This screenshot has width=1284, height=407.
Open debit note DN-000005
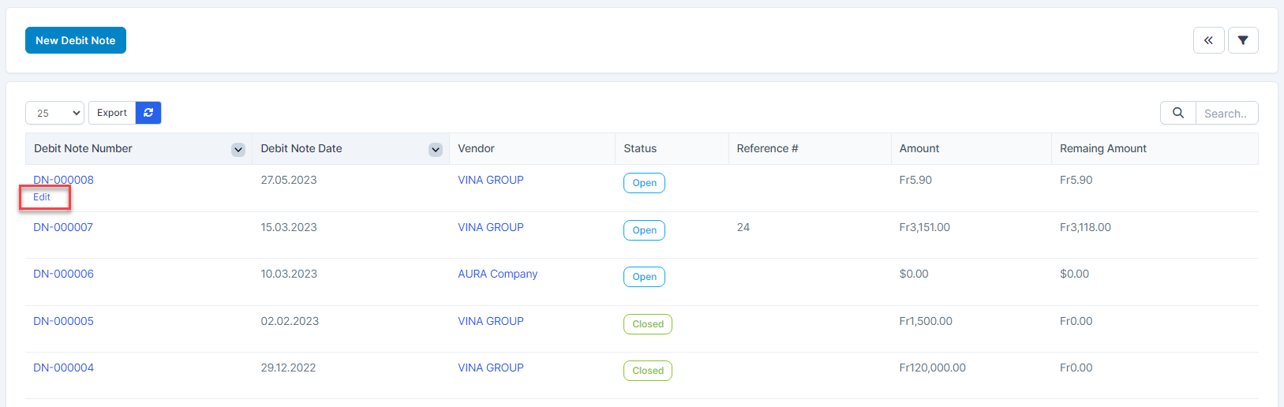coord(63,321)
